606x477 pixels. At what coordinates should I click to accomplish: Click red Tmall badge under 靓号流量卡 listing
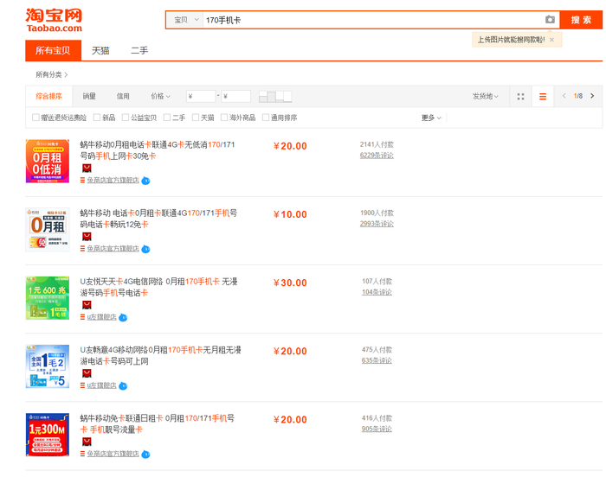[87, 442]
